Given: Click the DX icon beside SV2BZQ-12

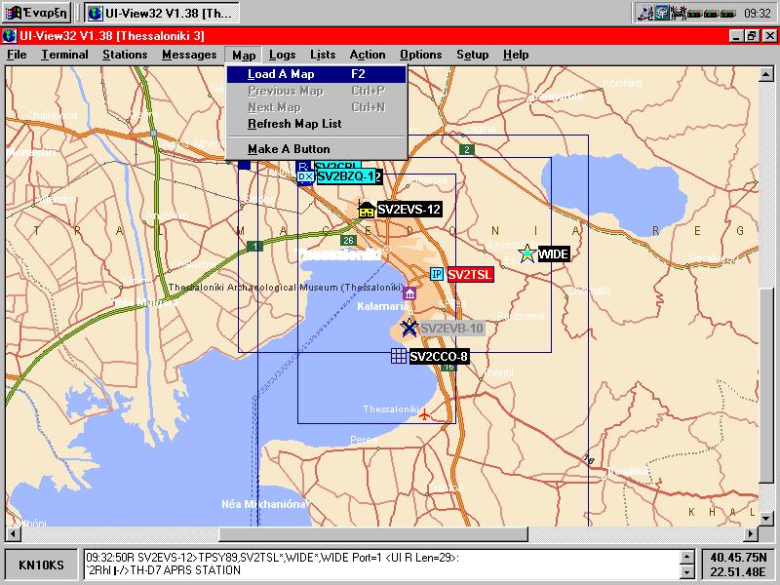Looking at the screenshot, I should click(305, 176).
